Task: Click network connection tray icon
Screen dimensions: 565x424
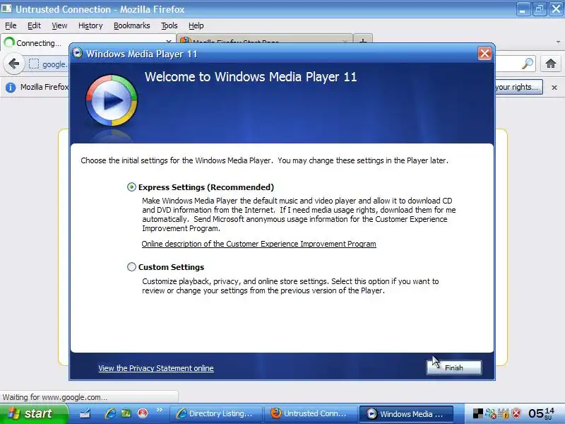Action: (490, 413)
